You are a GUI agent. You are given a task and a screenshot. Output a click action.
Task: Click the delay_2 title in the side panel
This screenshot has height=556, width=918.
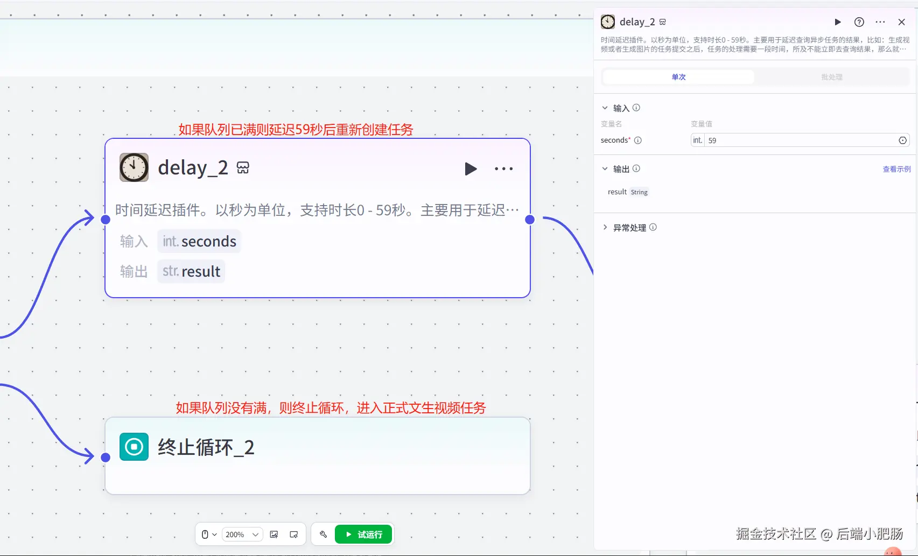(637, 22)
